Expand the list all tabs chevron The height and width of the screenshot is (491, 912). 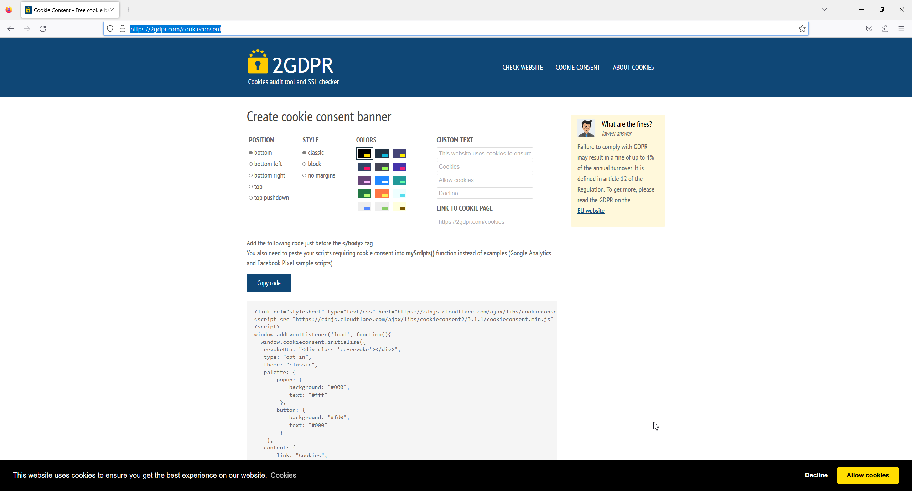point(824,10)
